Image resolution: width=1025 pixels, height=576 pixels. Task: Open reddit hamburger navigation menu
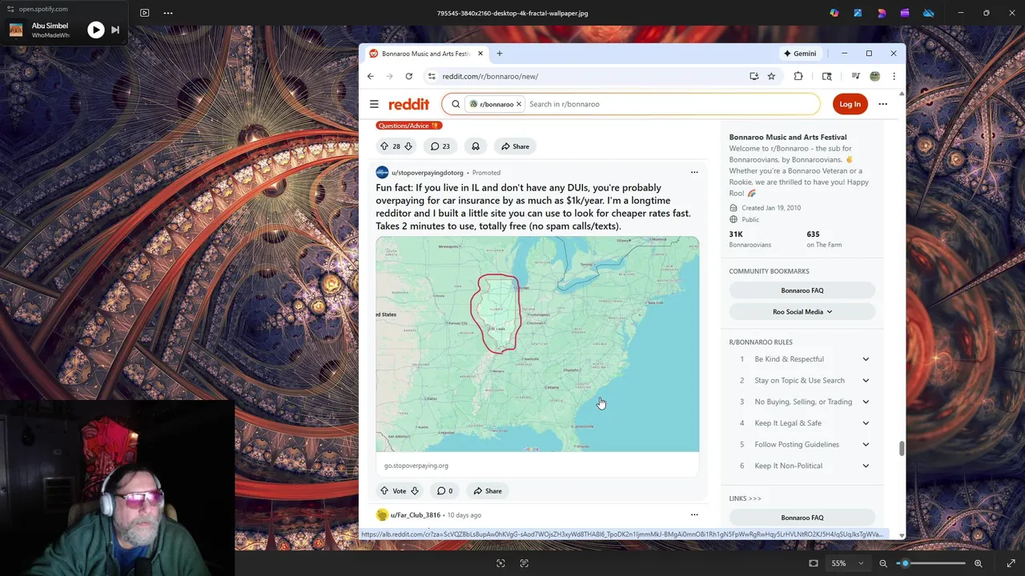coord(374,104)
